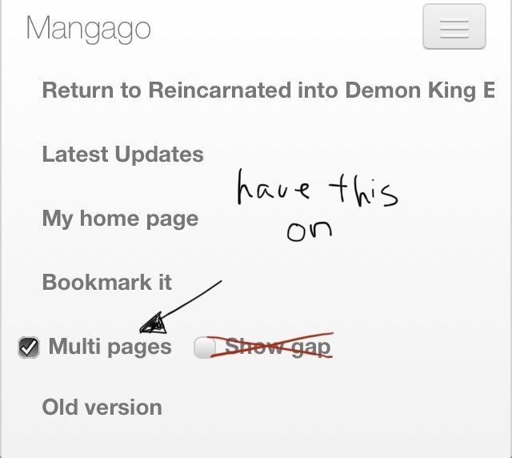Click the Multi pages label text
The height and width of the screenshot is (458, 512).
110,347
